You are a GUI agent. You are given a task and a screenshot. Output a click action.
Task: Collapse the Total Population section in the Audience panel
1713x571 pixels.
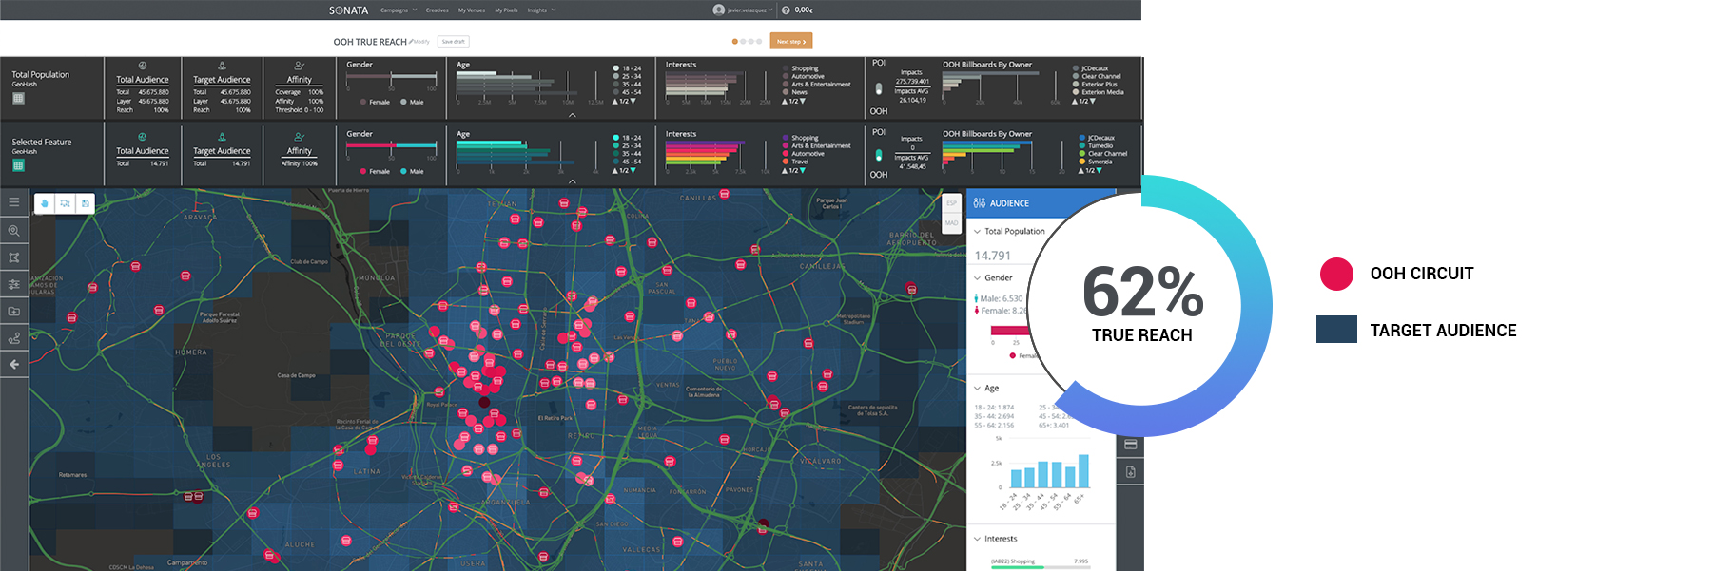pyautogui.click(x=977, y=231)
